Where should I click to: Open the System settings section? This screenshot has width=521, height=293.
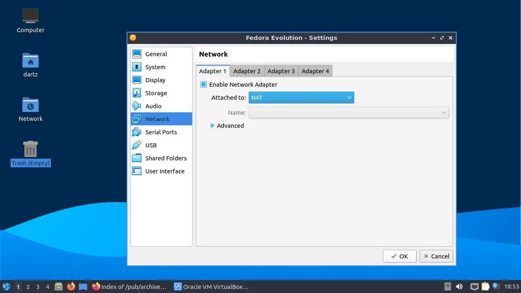click(161, 67)
